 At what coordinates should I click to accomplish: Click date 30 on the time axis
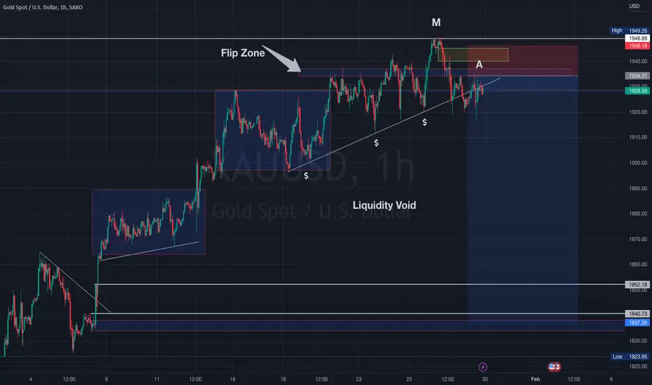485,379
